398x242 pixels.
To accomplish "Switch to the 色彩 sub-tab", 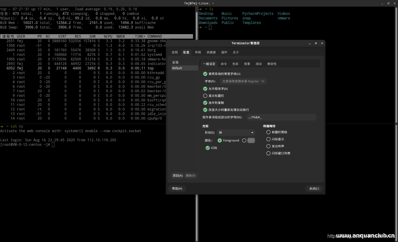I will (x=235, y=64).
